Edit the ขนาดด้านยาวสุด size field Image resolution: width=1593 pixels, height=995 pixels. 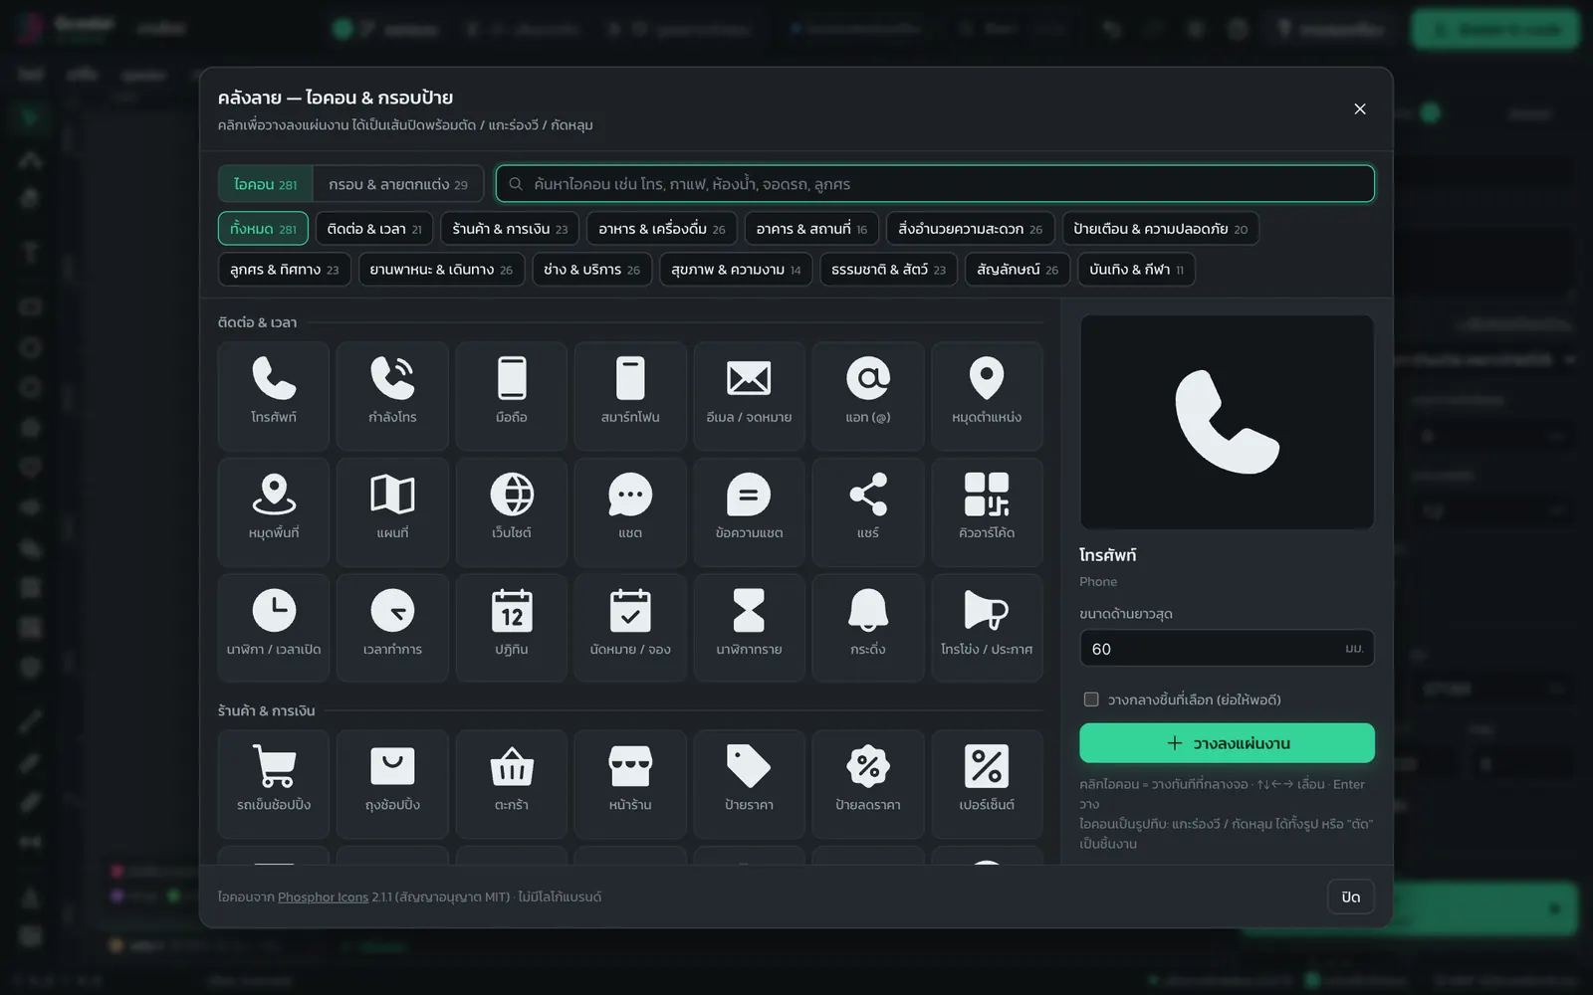[1227, 648]
